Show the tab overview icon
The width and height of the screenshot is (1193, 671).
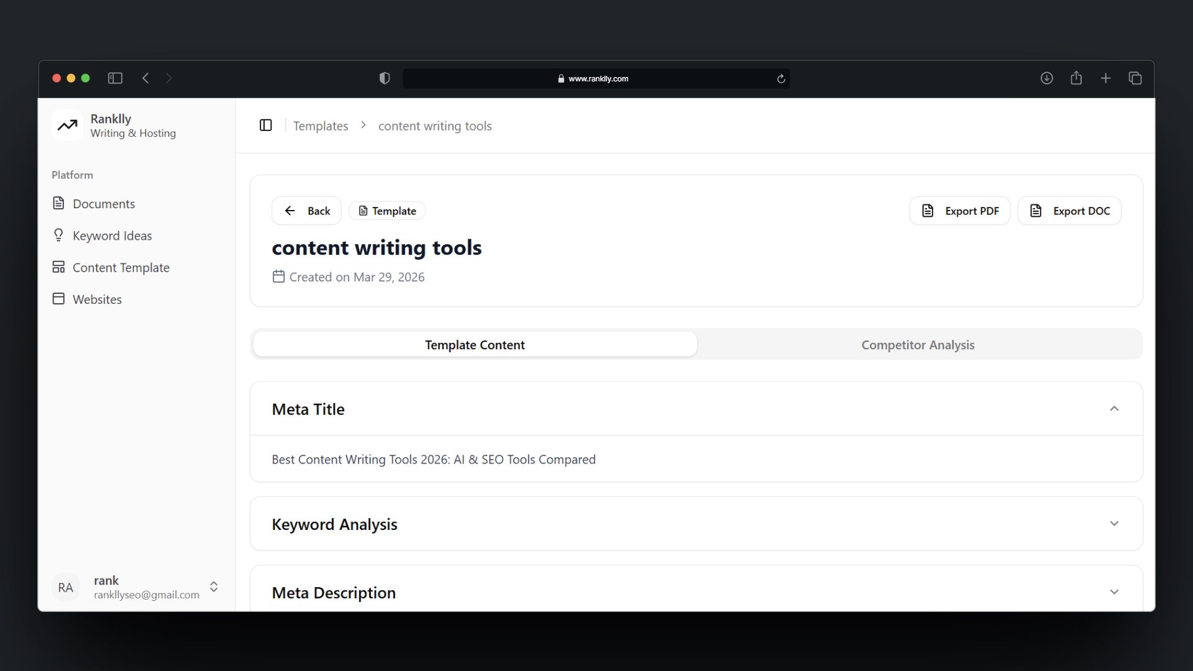(x=1135, y=78)
